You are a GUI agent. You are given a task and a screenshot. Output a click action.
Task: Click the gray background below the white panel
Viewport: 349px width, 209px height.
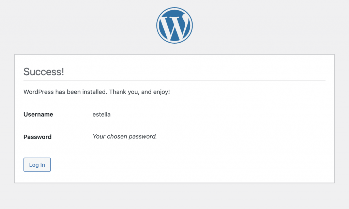[174, 196]
